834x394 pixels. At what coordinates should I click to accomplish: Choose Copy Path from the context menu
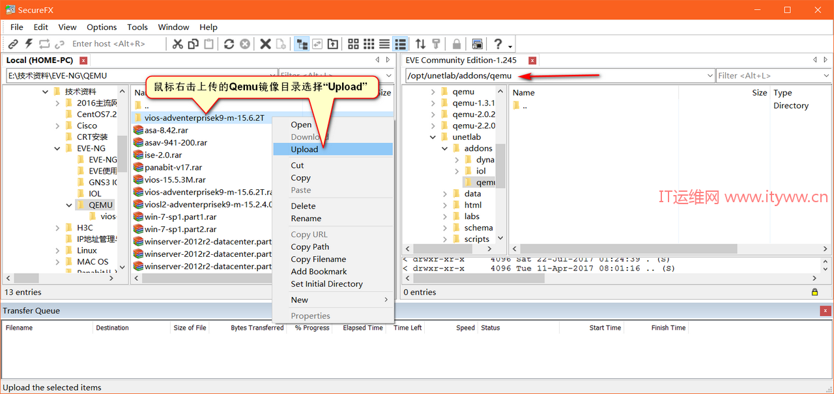tap(332, 247)
